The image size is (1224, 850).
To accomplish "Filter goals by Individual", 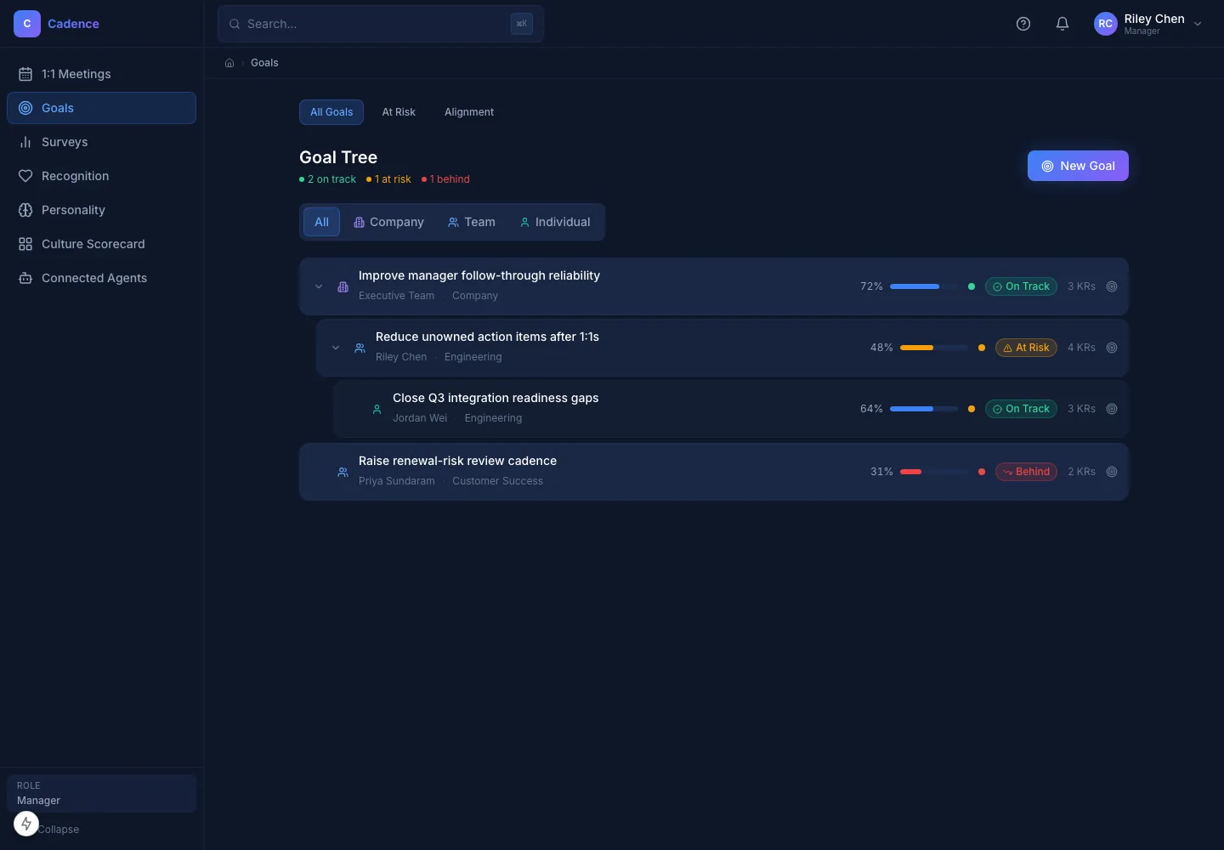I will (x=555, y=222).
